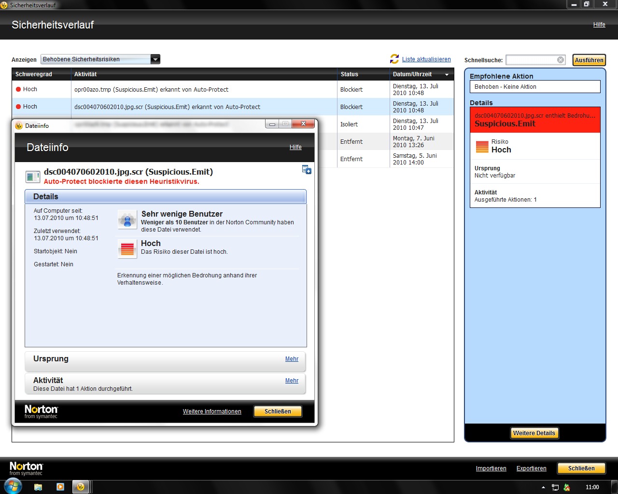Click the Ursprung entry in the Details sidebar
The height and width of the screenshot is (494, 618).
click(x=535, y=172)
